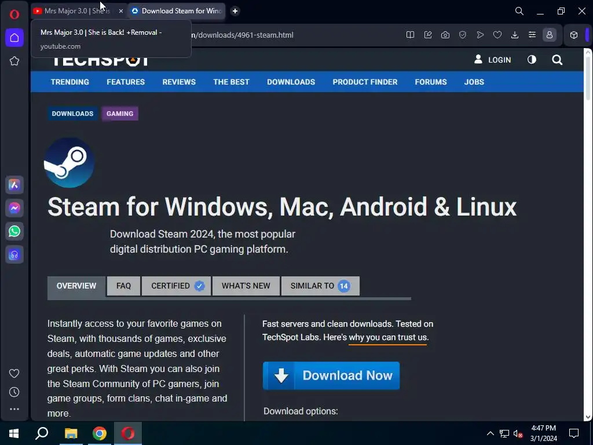This screenshot has height=445, width=593.
Task: Open the PRODUCT FINDER nav item
Action: (x=365, y=82)
